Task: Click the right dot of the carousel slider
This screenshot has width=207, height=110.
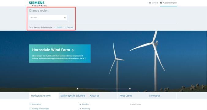Action: (x=130, y=89)
